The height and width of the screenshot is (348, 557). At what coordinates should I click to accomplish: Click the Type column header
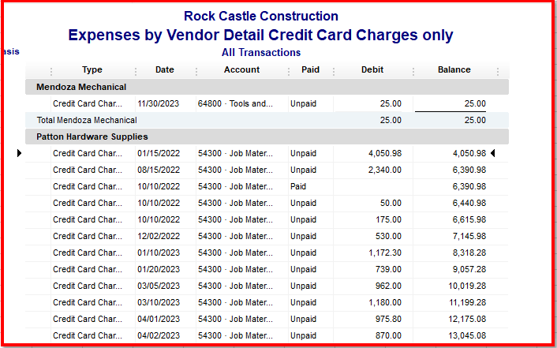point(92,69)
